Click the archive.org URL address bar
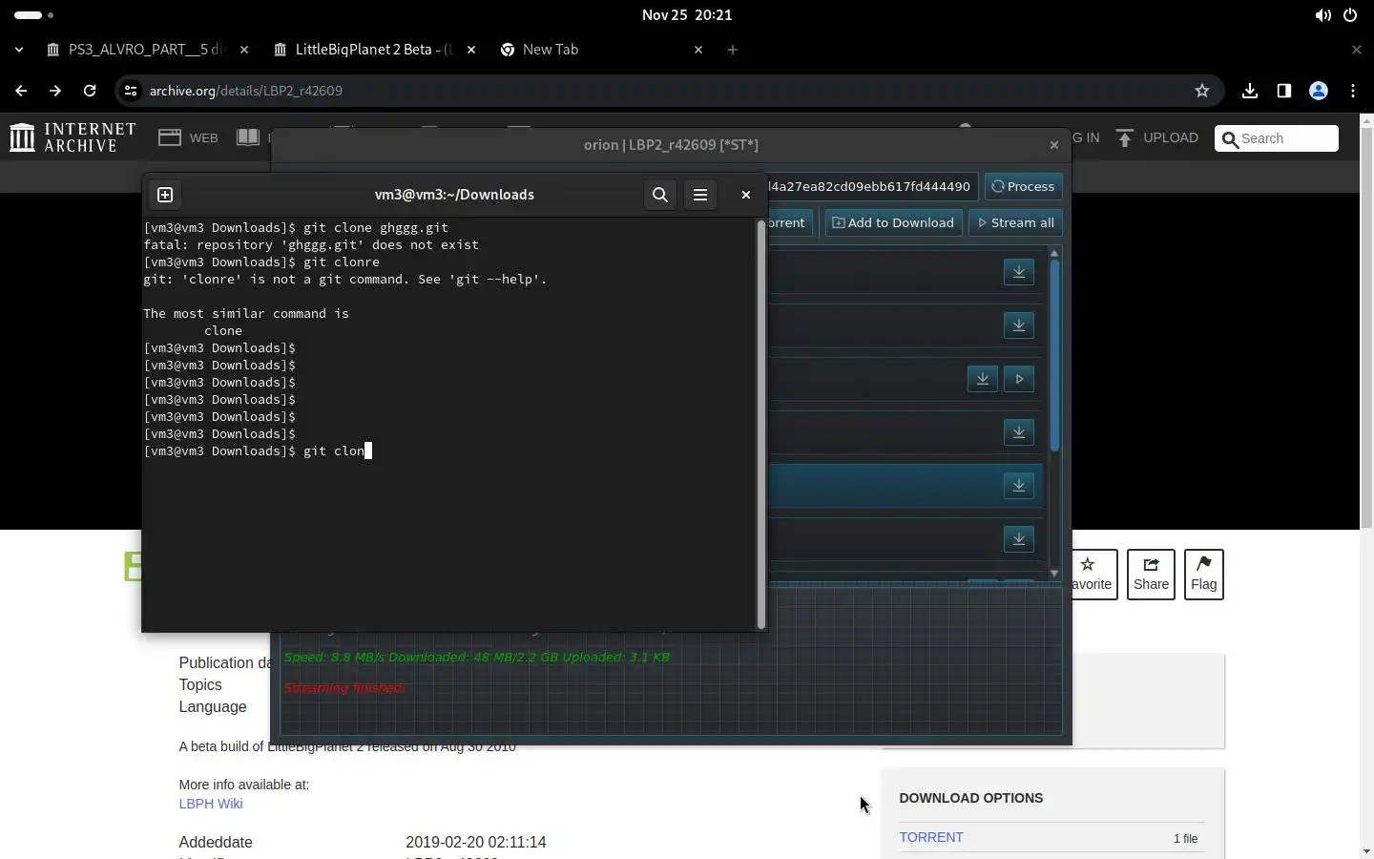 (668, 91)
